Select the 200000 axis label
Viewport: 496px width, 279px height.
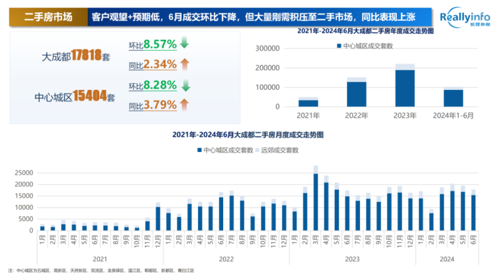pos(268,68)
